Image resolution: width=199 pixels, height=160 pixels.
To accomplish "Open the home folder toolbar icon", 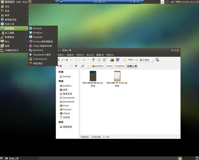I will (112, 60).
